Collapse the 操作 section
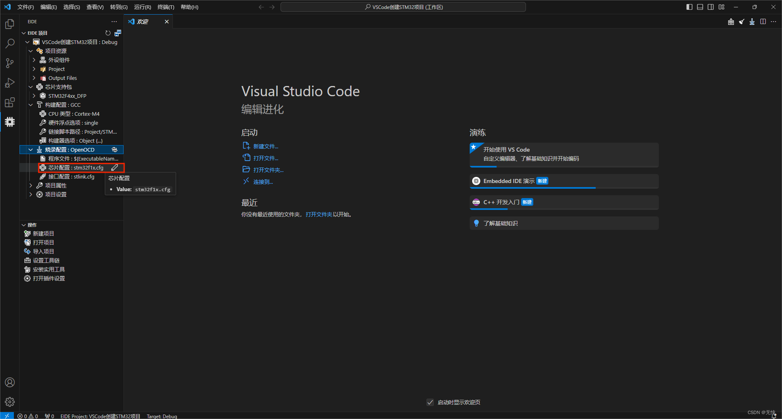 24,225
